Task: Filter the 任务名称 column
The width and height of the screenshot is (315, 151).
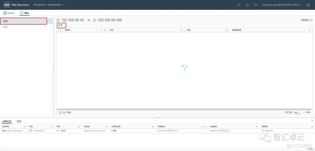Action: pos(24,127)
